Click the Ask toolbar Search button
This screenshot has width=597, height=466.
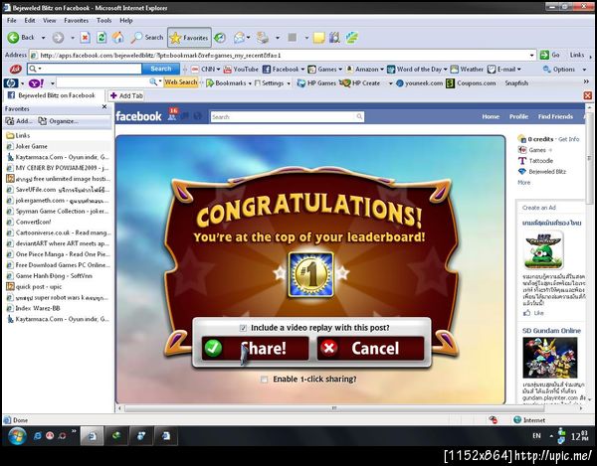(160, 69)
